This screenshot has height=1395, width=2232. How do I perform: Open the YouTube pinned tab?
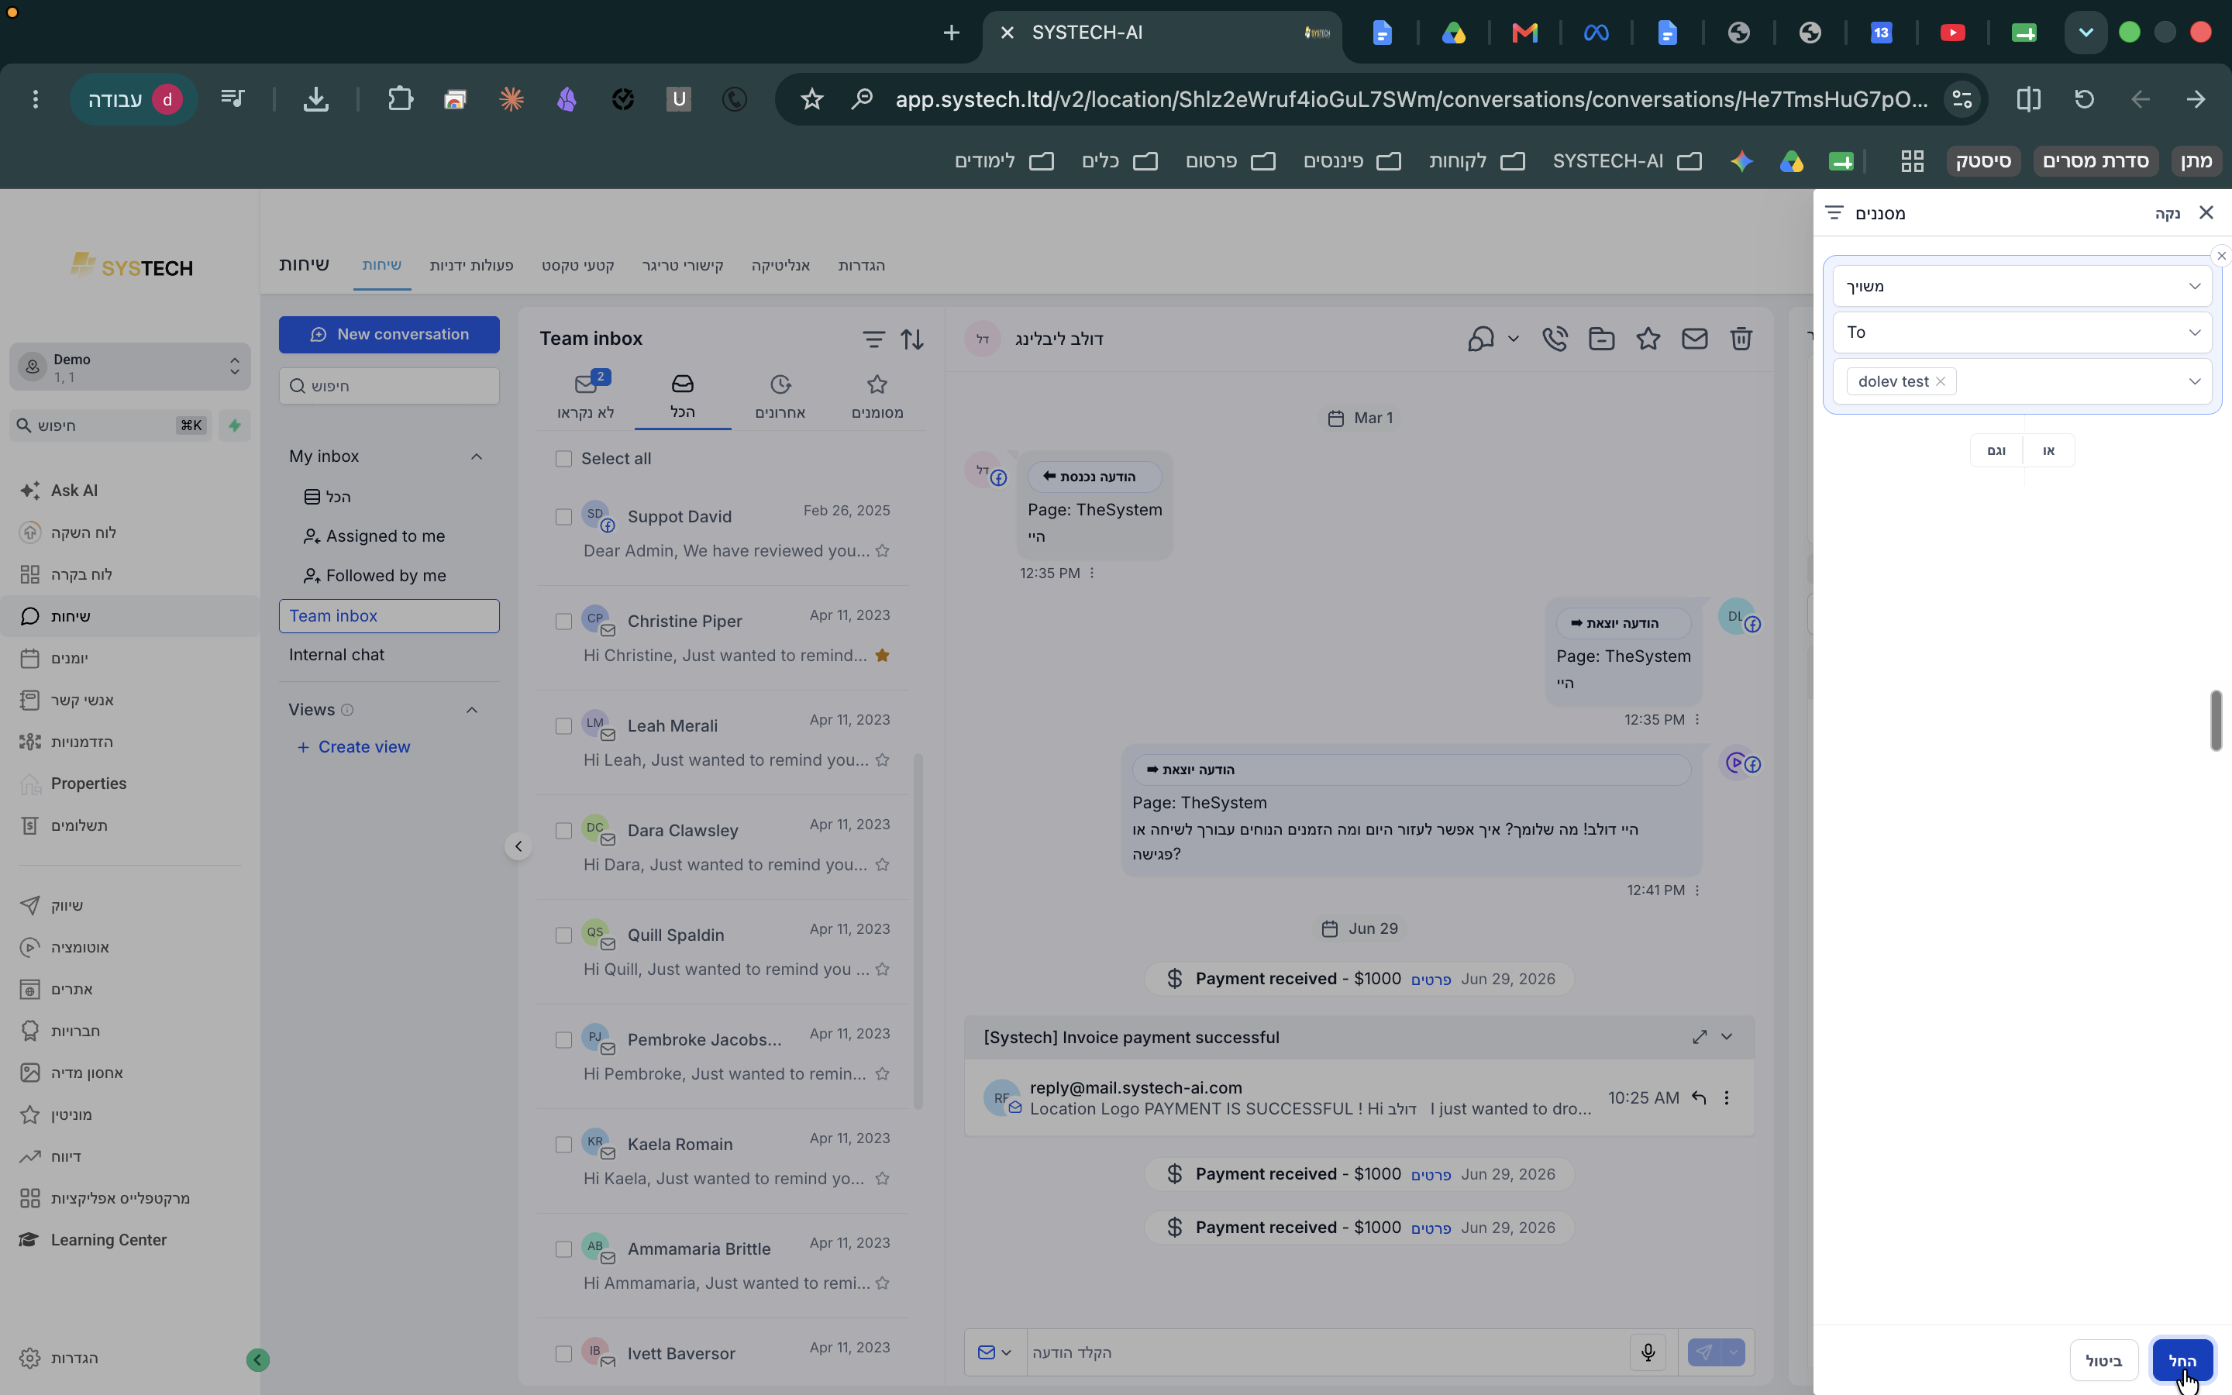1952,33
